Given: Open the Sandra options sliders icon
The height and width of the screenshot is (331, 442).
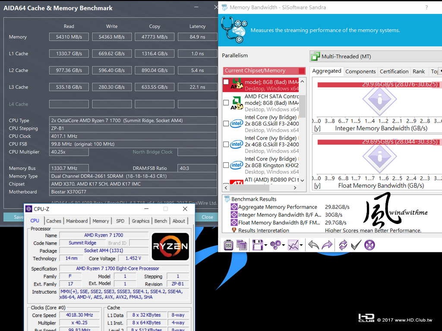Looking at the screenshot, I should coord(228,245).
